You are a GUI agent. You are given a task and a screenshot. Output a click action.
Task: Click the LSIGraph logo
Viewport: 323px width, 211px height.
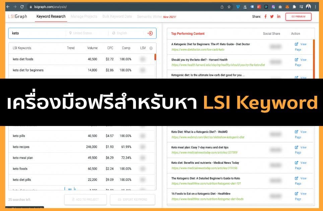(17, 16)
